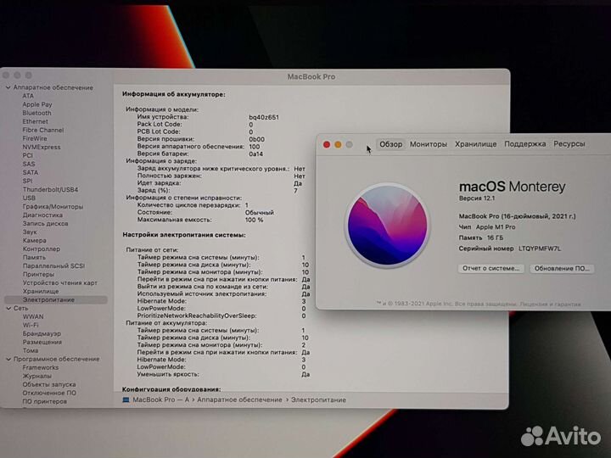Open NVMExpress in the sidebar
This screenshot has width=611, height=458.
42,148
